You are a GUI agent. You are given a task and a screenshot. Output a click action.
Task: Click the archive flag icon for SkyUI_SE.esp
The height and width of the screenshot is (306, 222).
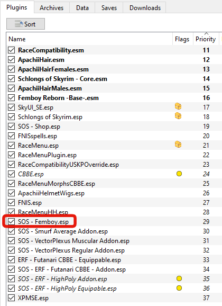[178, 106]
